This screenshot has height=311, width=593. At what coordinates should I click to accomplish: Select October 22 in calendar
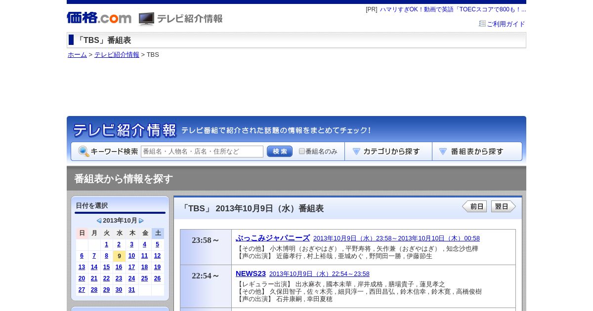(106, 278)
